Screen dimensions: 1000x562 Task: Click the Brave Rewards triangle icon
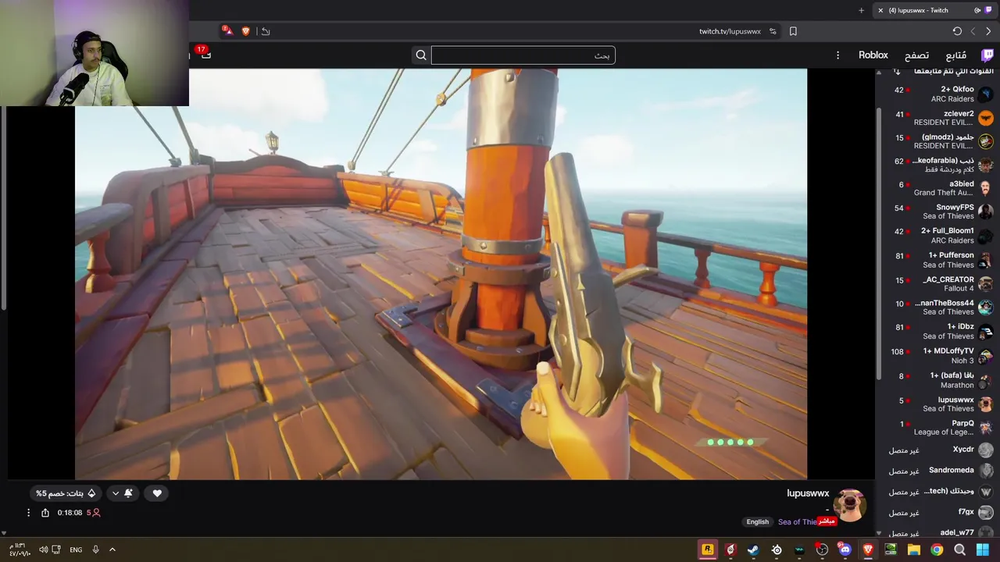(227, 30)
